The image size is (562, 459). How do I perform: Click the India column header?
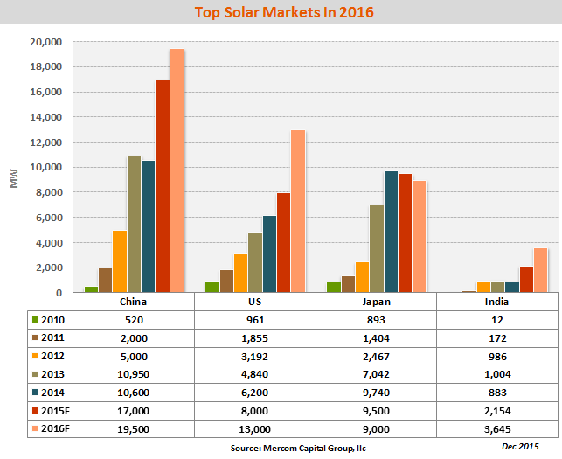pos(496,302)
